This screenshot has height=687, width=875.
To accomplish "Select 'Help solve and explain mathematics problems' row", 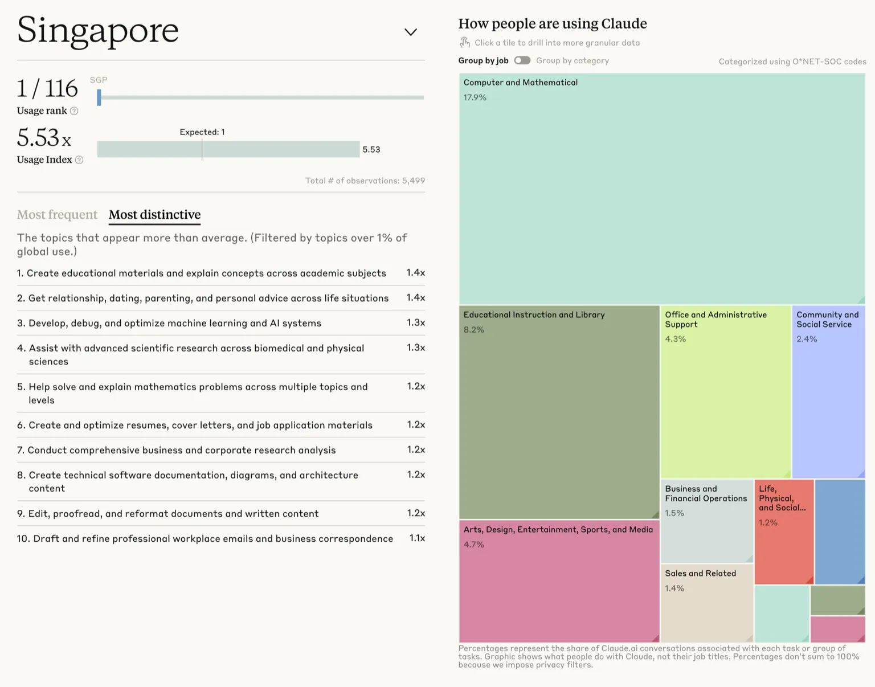I will (x=221, y=394).
